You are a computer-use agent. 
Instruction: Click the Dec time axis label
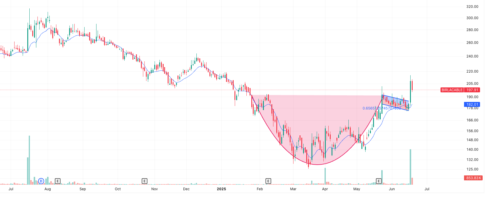pyautogui.click(x=186, y=189)
